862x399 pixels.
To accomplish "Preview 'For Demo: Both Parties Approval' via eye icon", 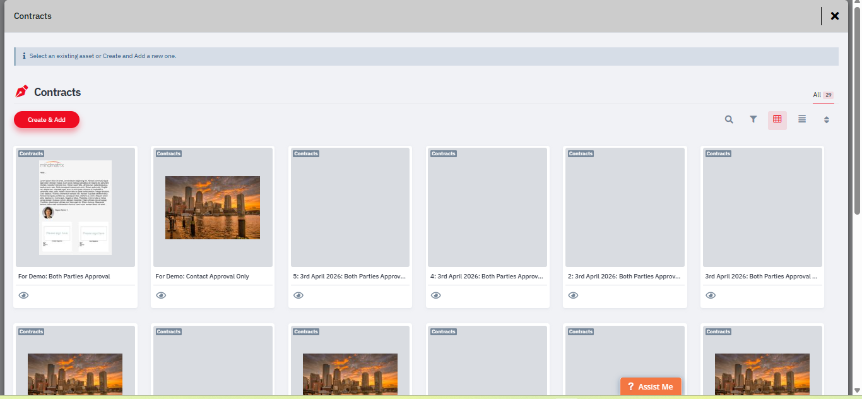I will coord(24,295).
